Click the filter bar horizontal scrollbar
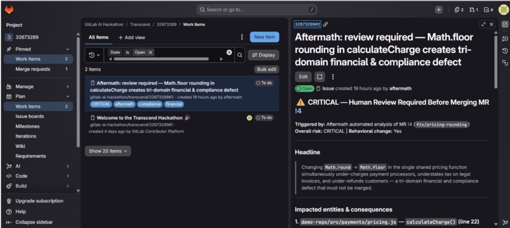 point(161,59)
